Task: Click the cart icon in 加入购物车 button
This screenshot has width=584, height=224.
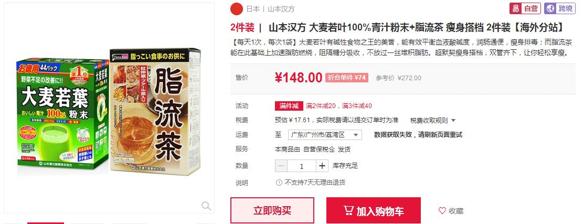Action: tap(348, 210)
